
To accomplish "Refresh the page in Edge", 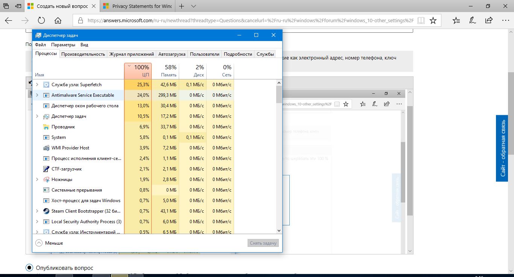I will pyautogui.click(x=41, y=20).
